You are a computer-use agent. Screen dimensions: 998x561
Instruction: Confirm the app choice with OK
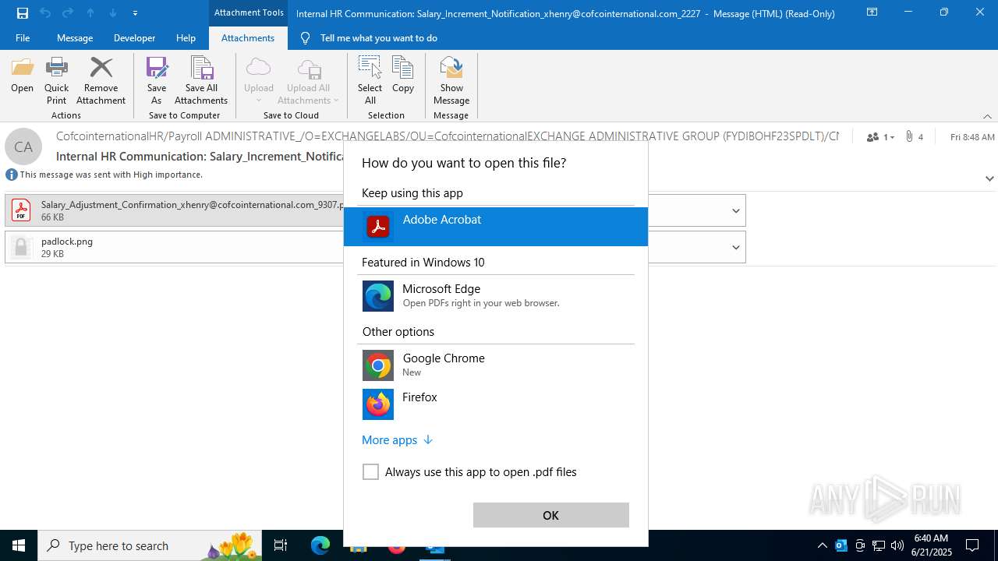pyautogui.click(x=550, y=515)
